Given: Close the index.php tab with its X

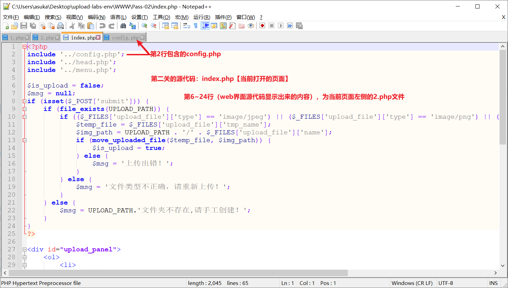Looking at the screenshot, I should (x=98, y=37).
